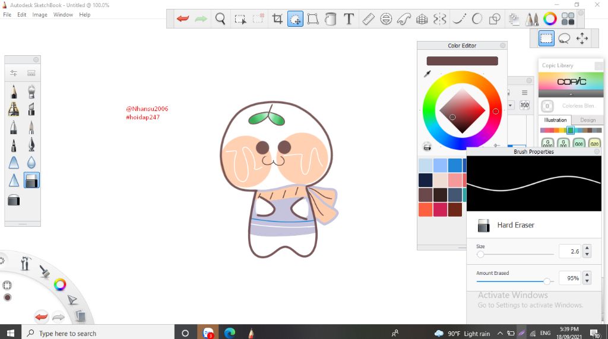Select the Pencil brush
Image resolution: width=608 pixels, height=339 pixels.
point(14,91)
